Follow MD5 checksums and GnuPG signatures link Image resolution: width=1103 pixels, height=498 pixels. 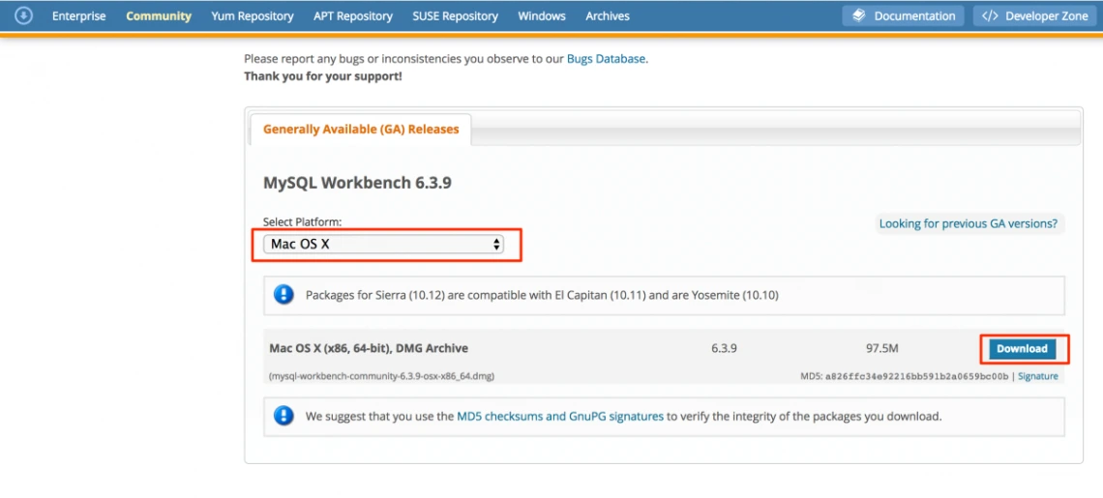click(560, 416)
